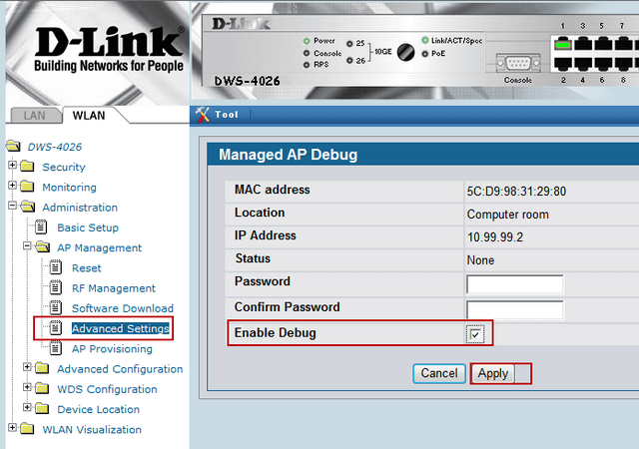Screen dimensions: 639x449
Task: Click the Reset page icon
Action: 56,268
